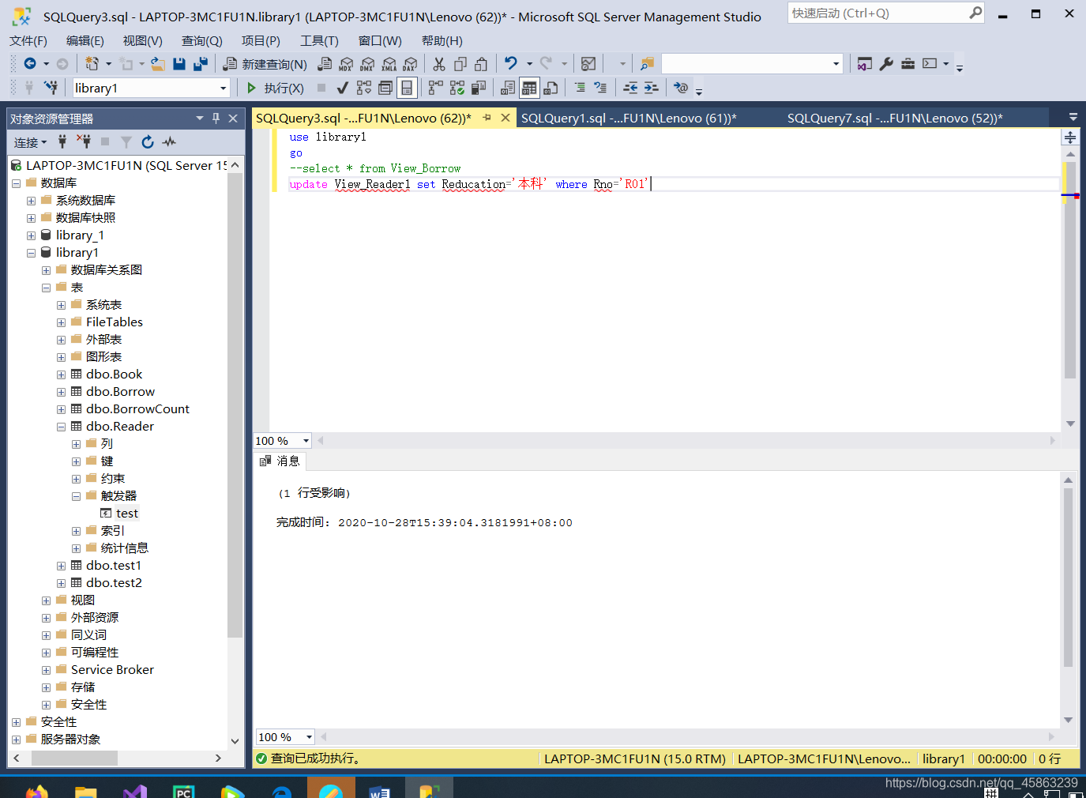Open a new DAX query

tap(410, 64)
